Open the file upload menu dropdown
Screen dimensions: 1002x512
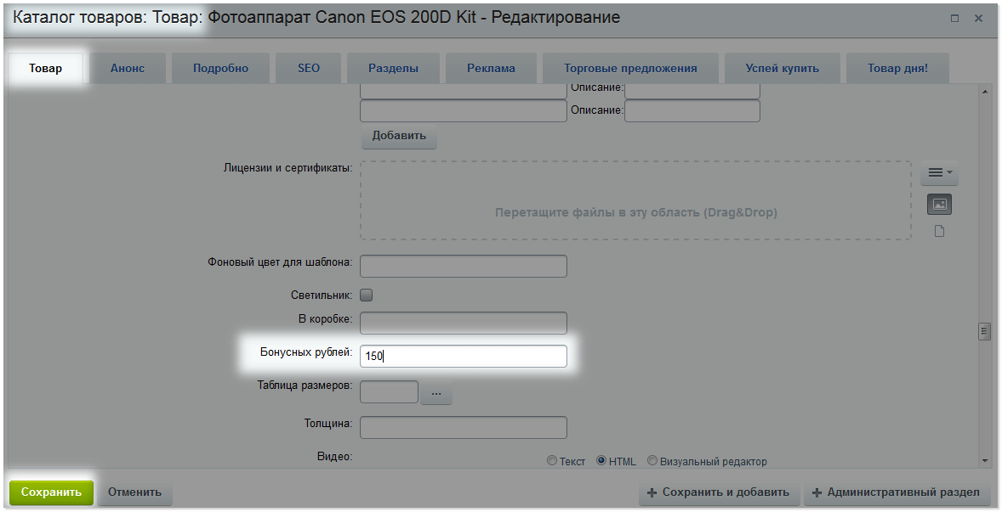point(939,173)
